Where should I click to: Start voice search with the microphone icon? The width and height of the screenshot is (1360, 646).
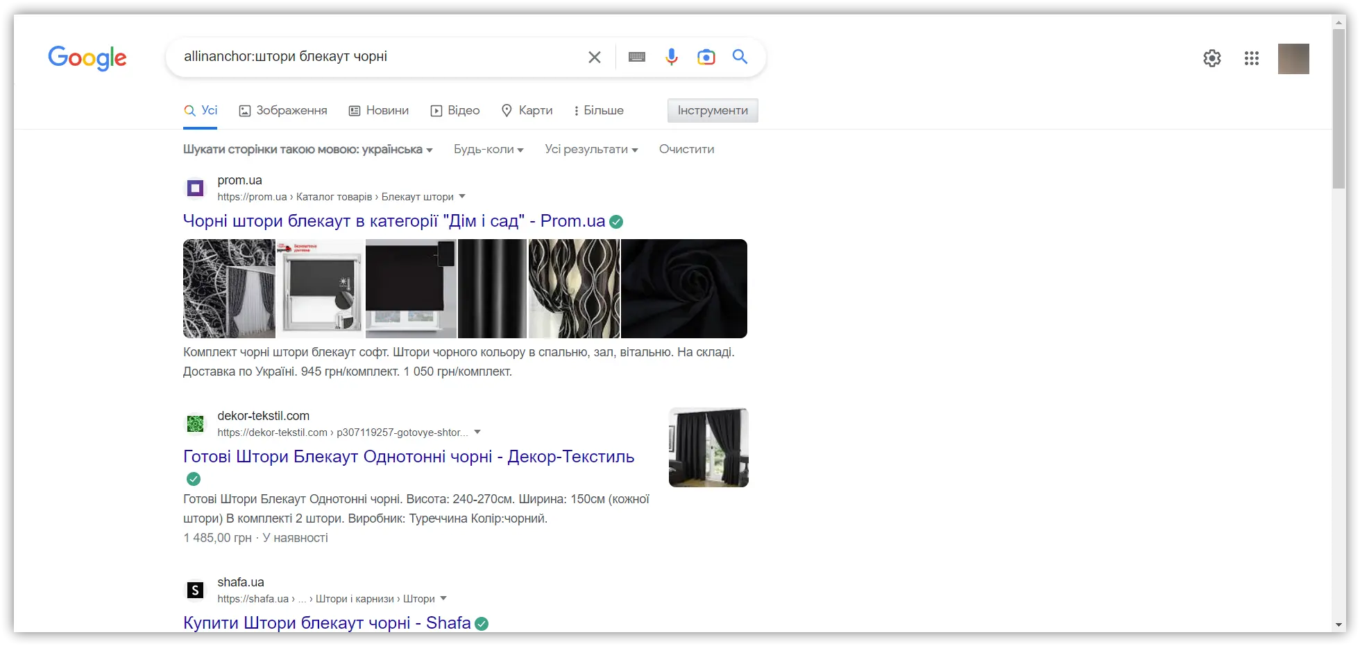point(672,57)
